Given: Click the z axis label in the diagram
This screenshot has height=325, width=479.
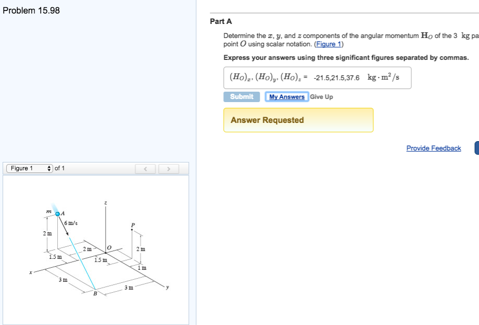Looking at the screenshot, I should click(106, 202).
